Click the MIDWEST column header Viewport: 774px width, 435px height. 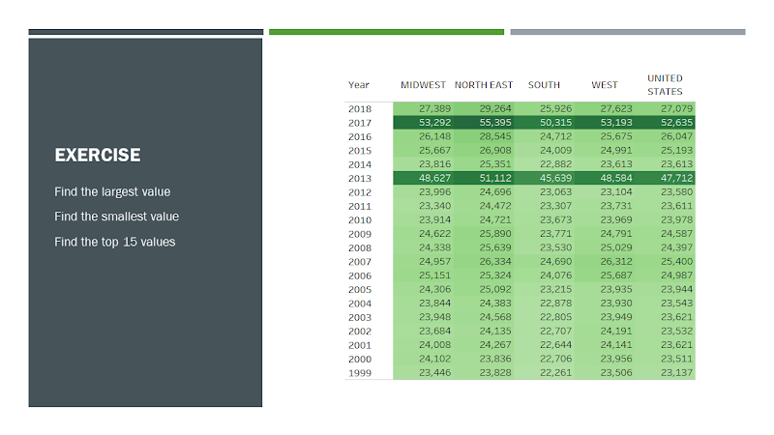[423, 85]
